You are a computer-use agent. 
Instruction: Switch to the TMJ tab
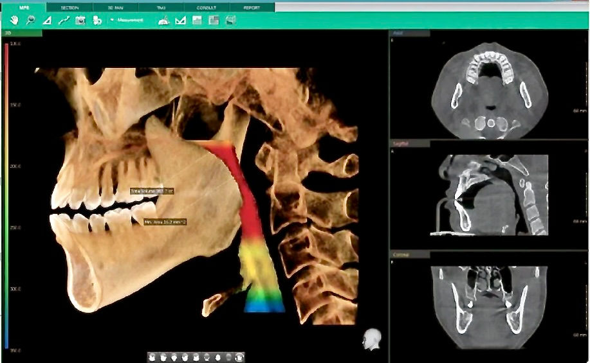click(161, 8)
